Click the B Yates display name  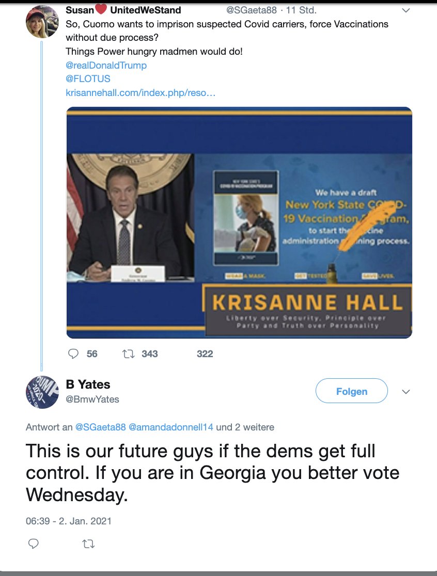coord(88,384)
